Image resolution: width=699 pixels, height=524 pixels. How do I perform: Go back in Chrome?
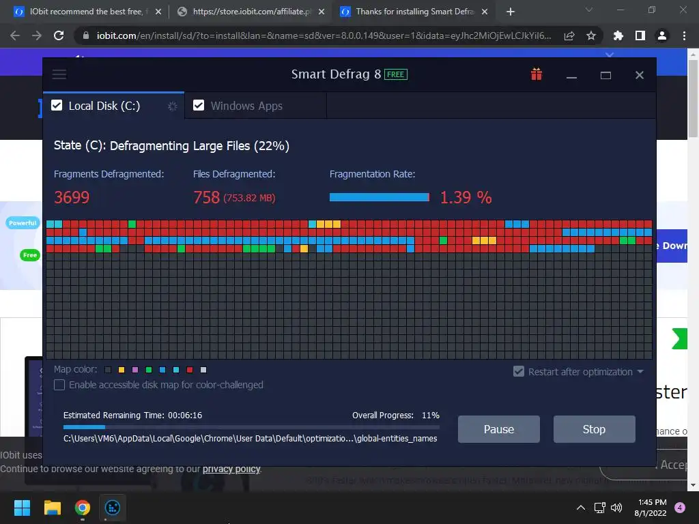[x=15, y=35]
